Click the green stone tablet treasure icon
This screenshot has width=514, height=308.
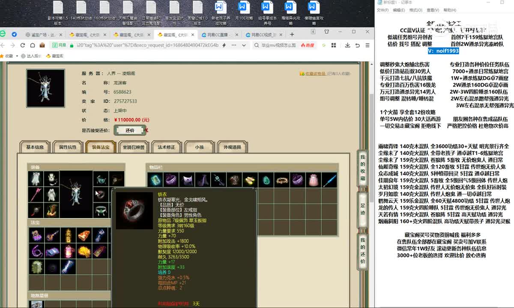(36, 267)
